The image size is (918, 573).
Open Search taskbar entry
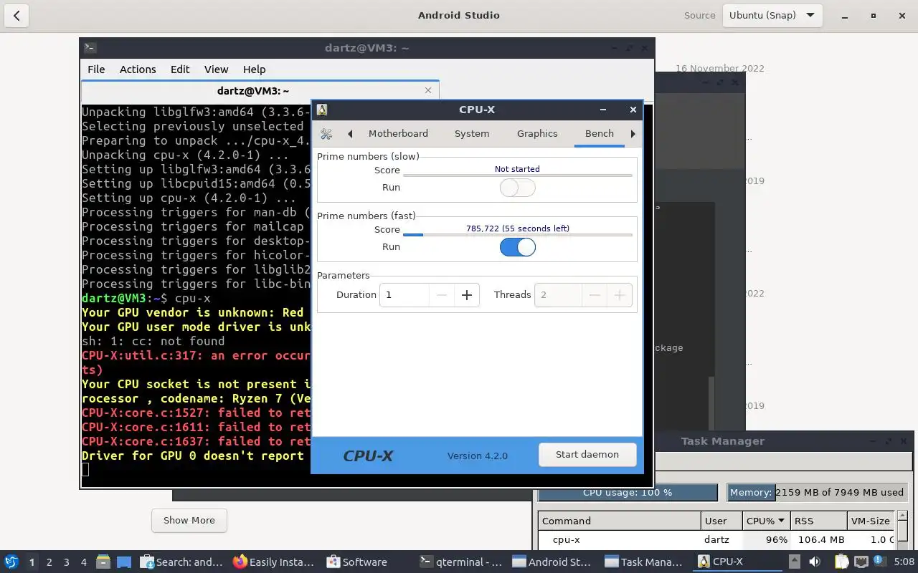pyautogui.click(x=182, y=562)
